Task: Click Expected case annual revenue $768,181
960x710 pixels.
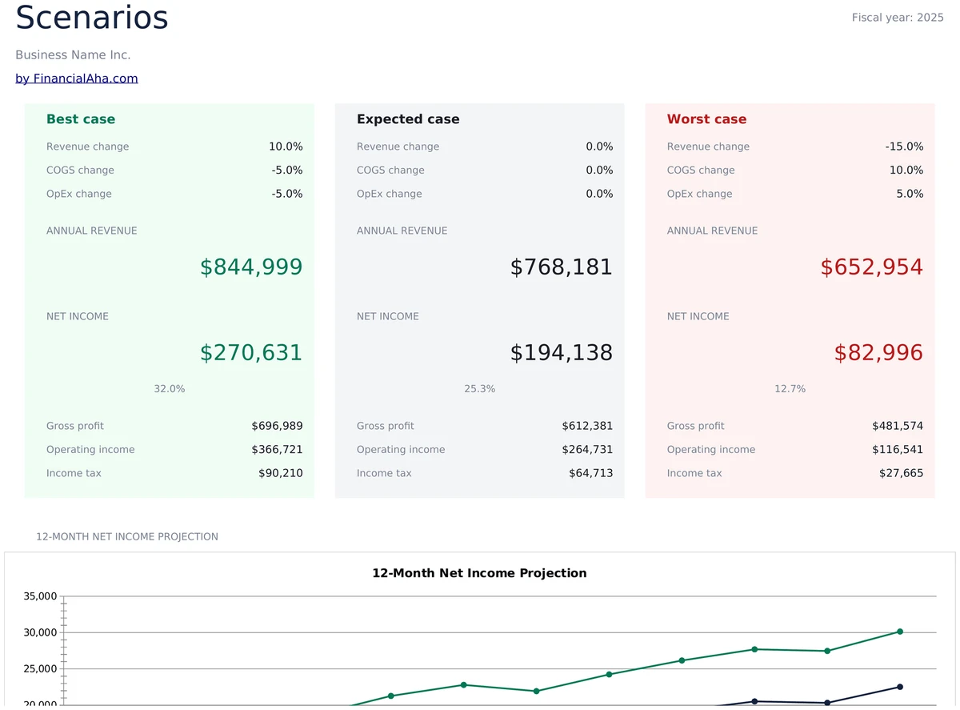Action: [562, 267]
